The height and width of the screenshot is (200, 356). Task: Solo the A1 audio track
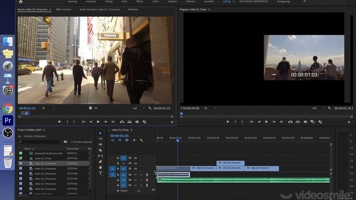pos(141,174)
